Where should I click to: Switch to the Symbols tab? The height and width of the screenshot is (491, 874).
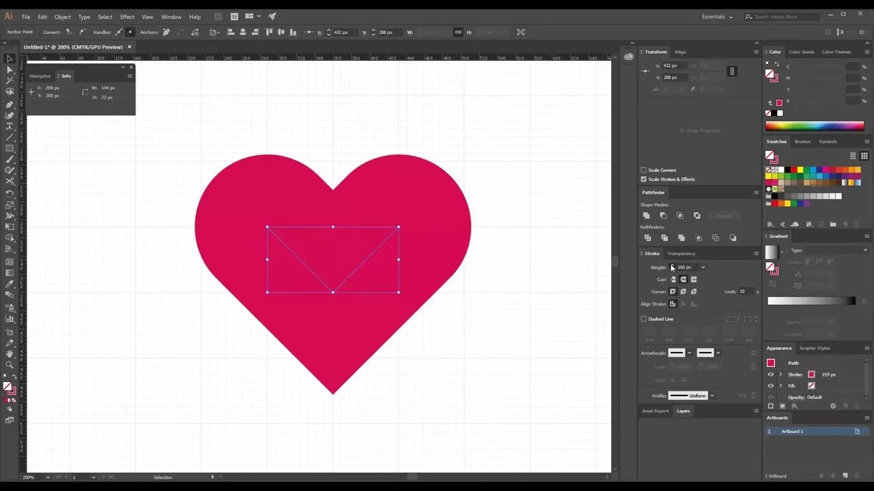[x=828, y=142]
